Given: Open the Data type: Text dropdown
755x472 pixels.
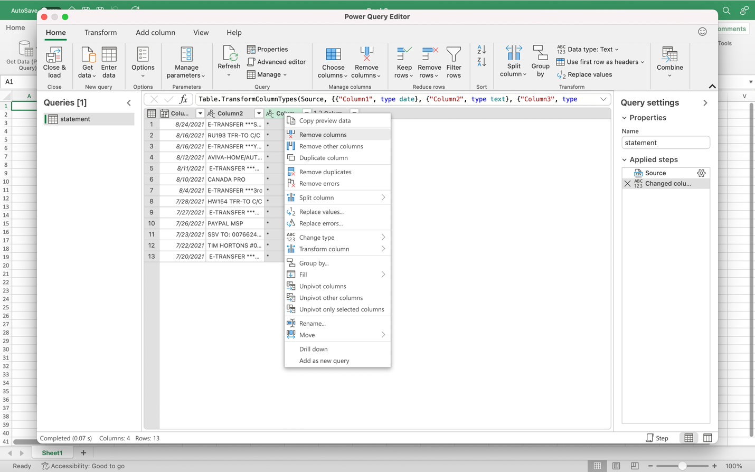Looking at the screenshot, I should (x=588, y=49).
